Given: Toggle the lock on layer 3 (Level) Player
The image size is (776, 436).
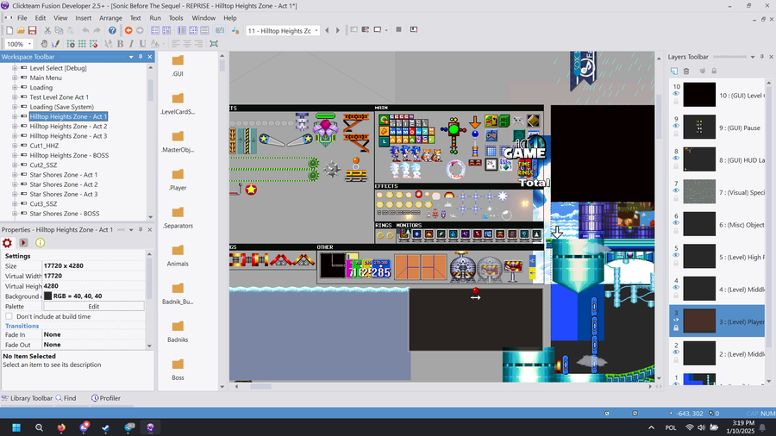Looking at the screenshot, I should click(676, 327).
